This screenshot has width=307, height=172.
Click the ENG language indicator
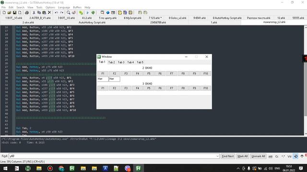click(277, 168)
